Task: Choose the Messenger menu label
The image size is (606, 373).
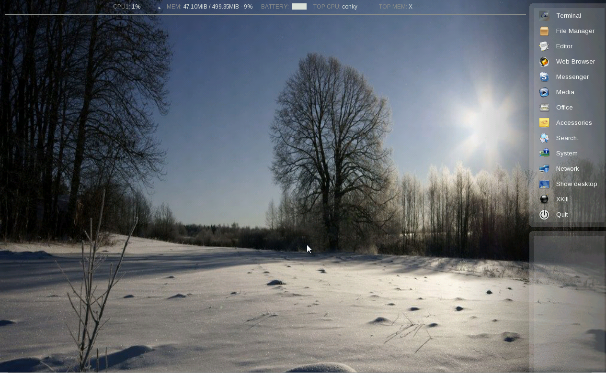Action: (572, 77)
